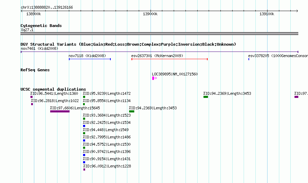Open the esv2637301 (McKernan2009) label
Viewport: 308px width, 183px height.
[x=157, y=56]
